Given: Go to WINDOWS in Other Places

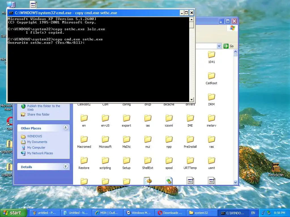Looking at the screenshot, I should [35, 136].
